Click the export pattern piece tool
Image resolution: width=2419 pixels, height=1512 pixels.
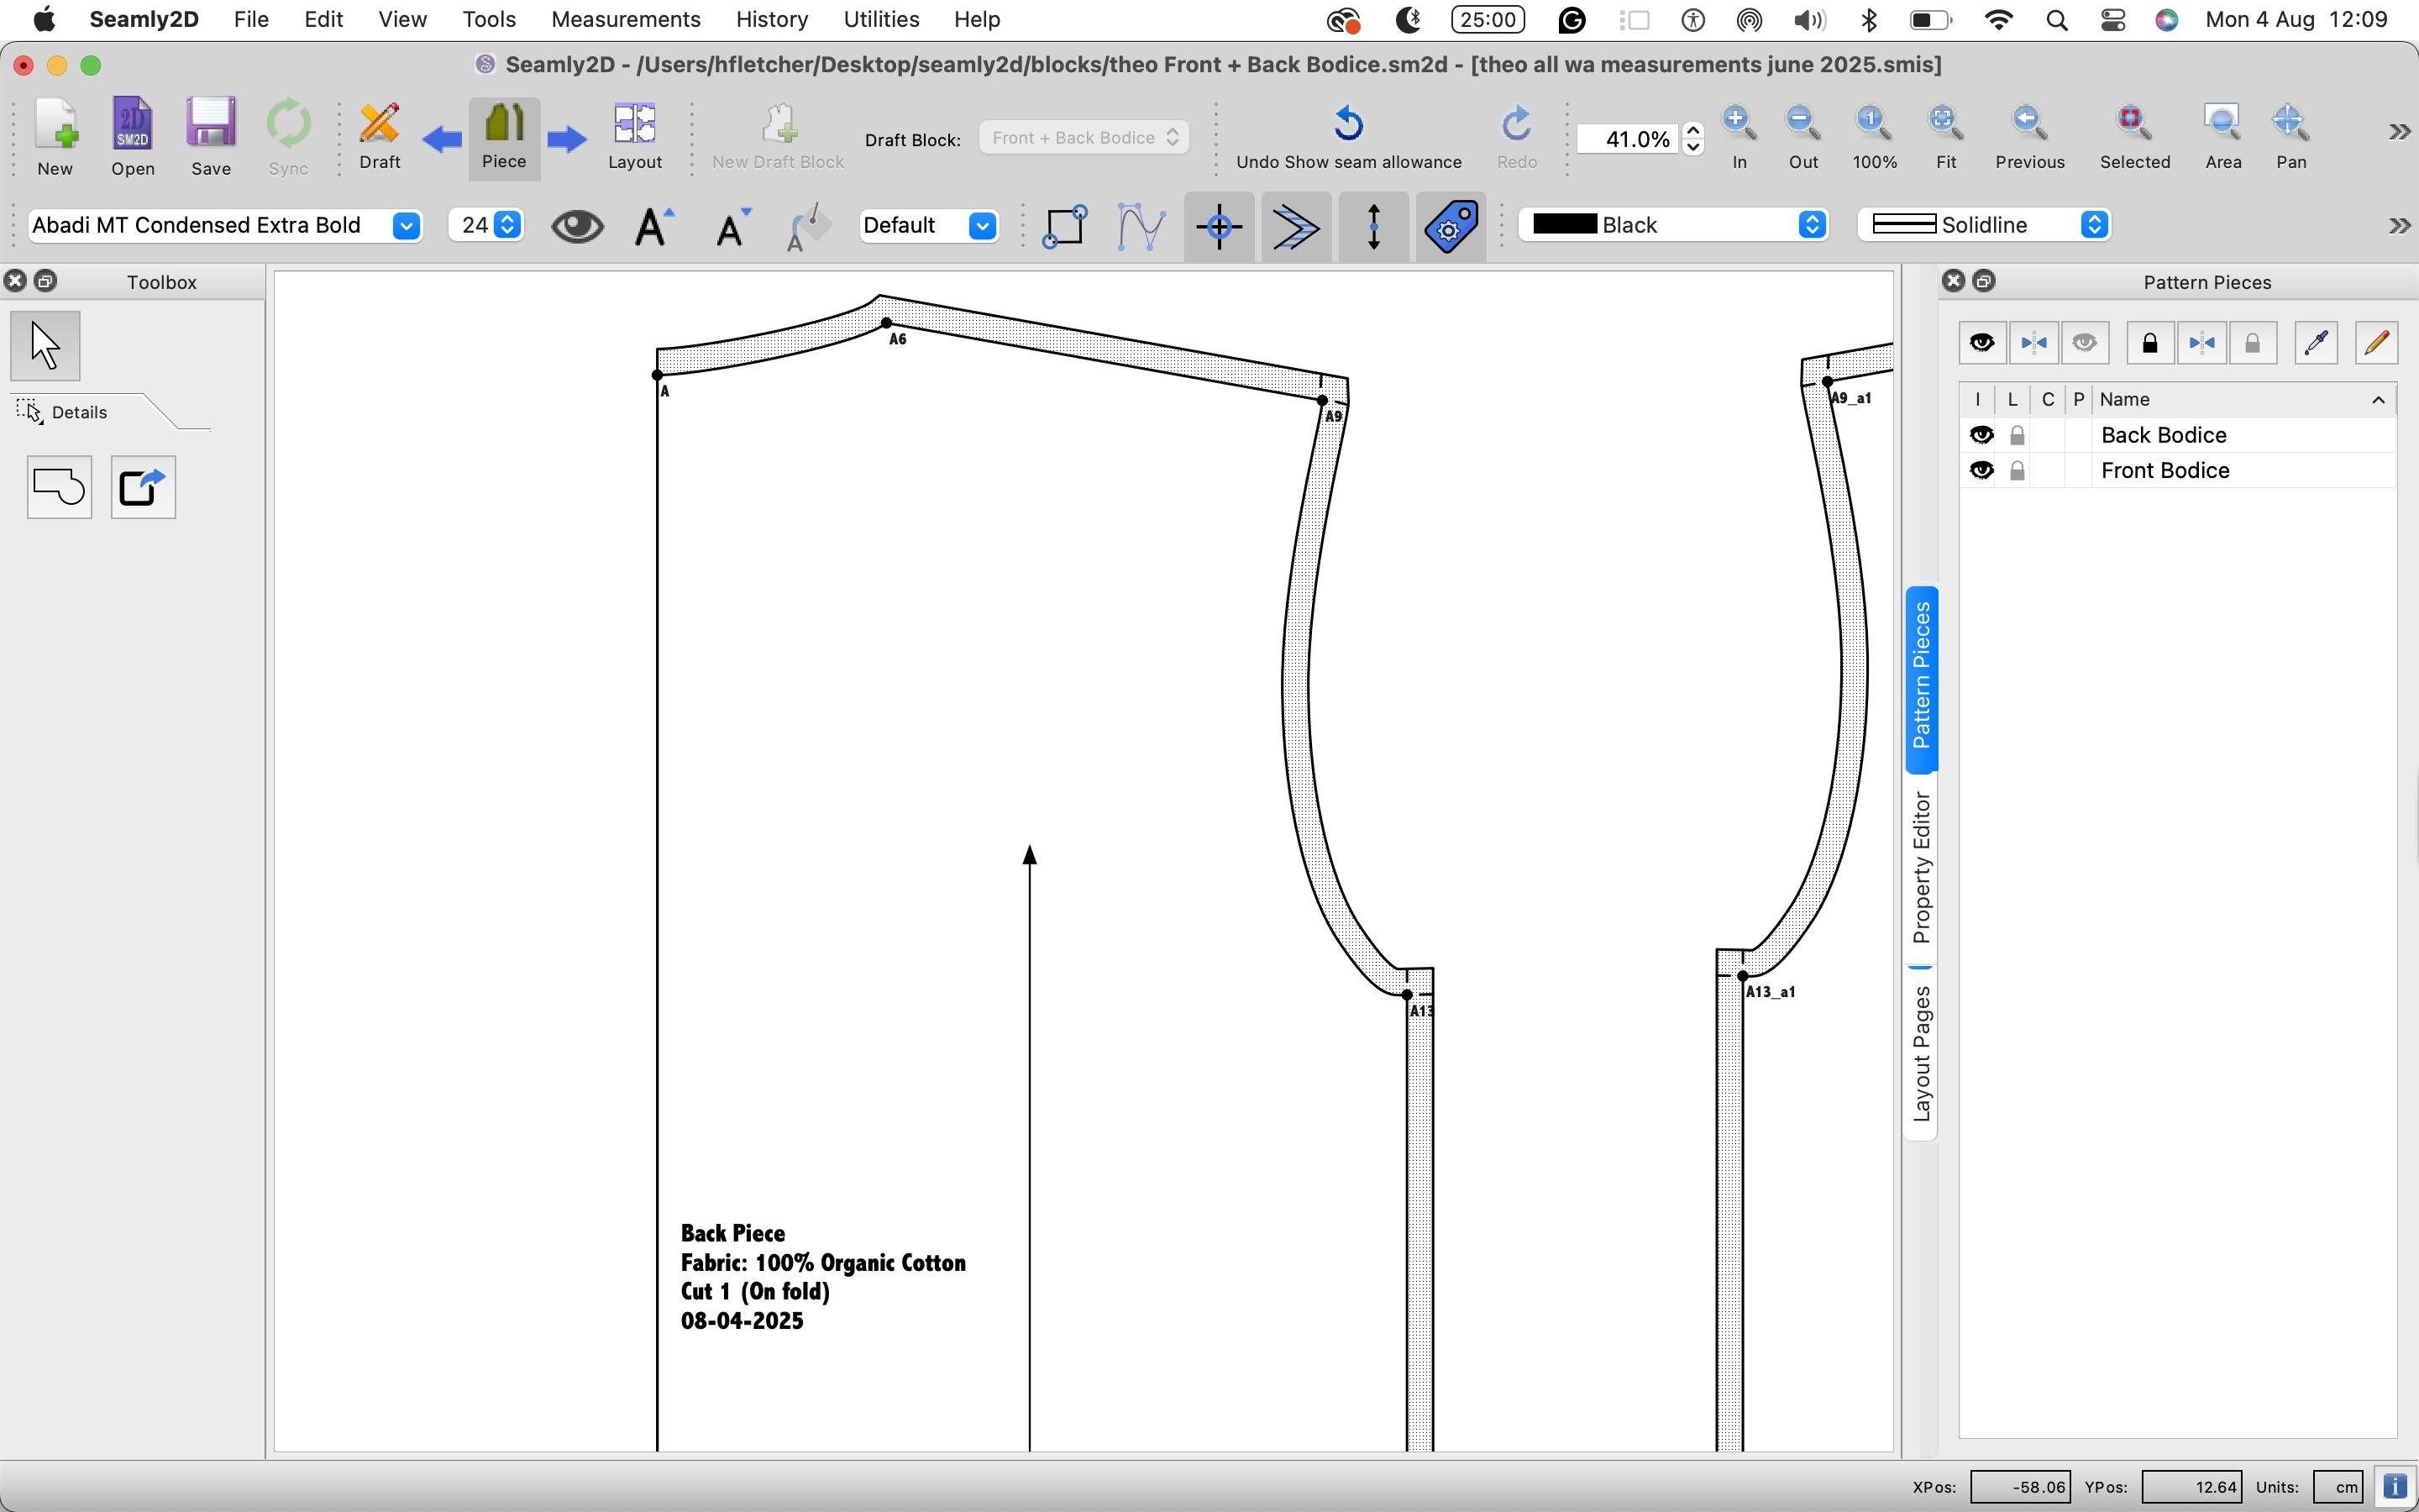coord(143,488)
